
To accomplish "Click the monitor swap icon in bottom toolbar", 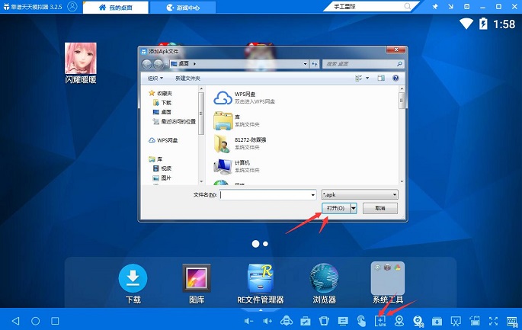I will pos(343,321).
